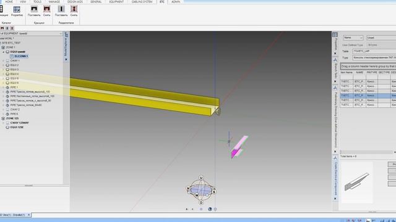Click Снять in the Разделители group
396x222 pixels.
[74, 11]
